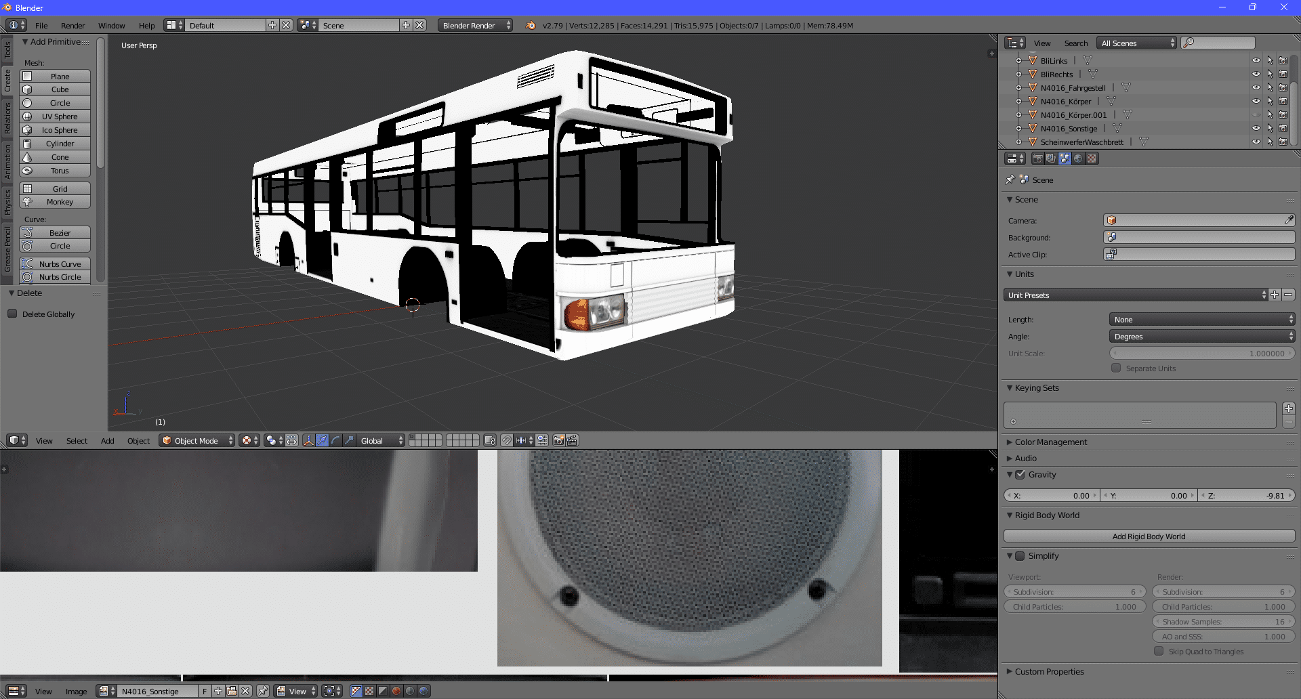Open the Render menu in top bar

73,25
